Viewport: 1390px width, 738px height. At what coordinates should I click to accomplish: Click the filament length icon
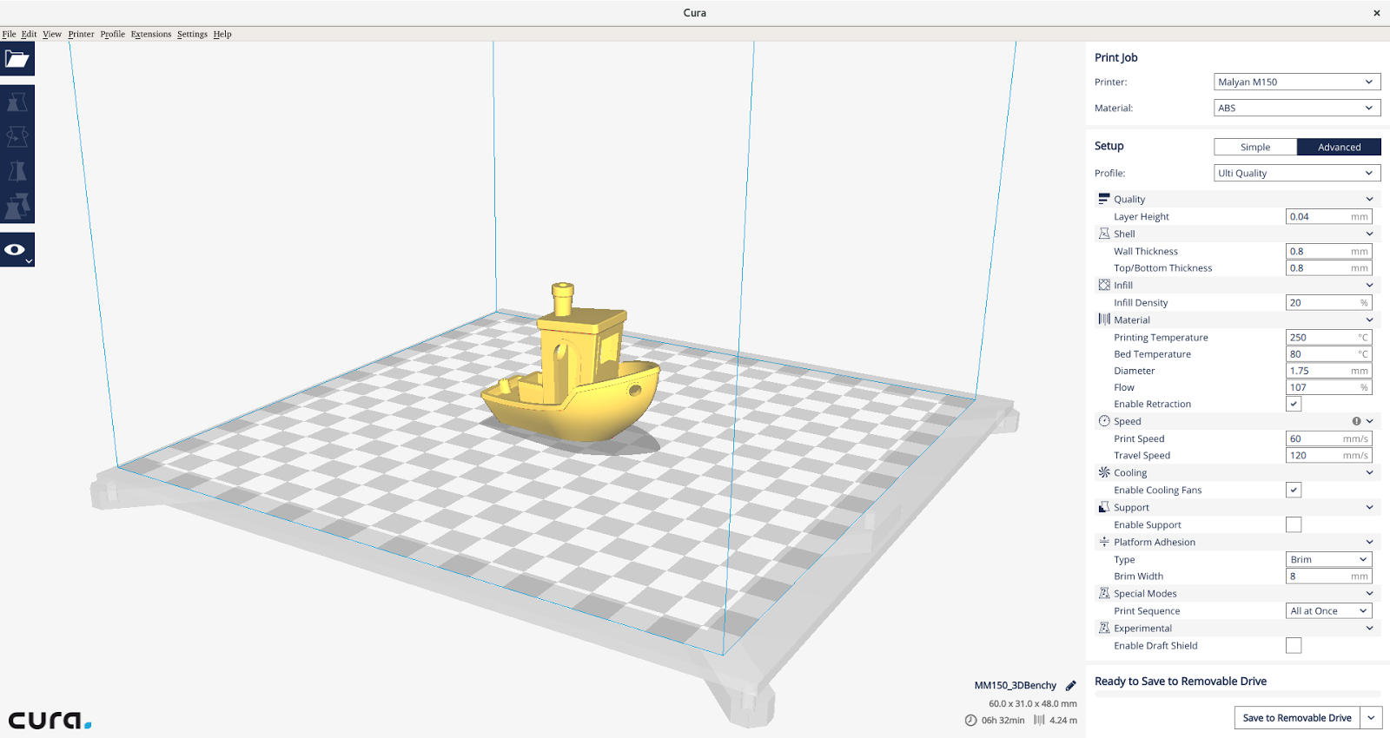[x=1039, y=720]
